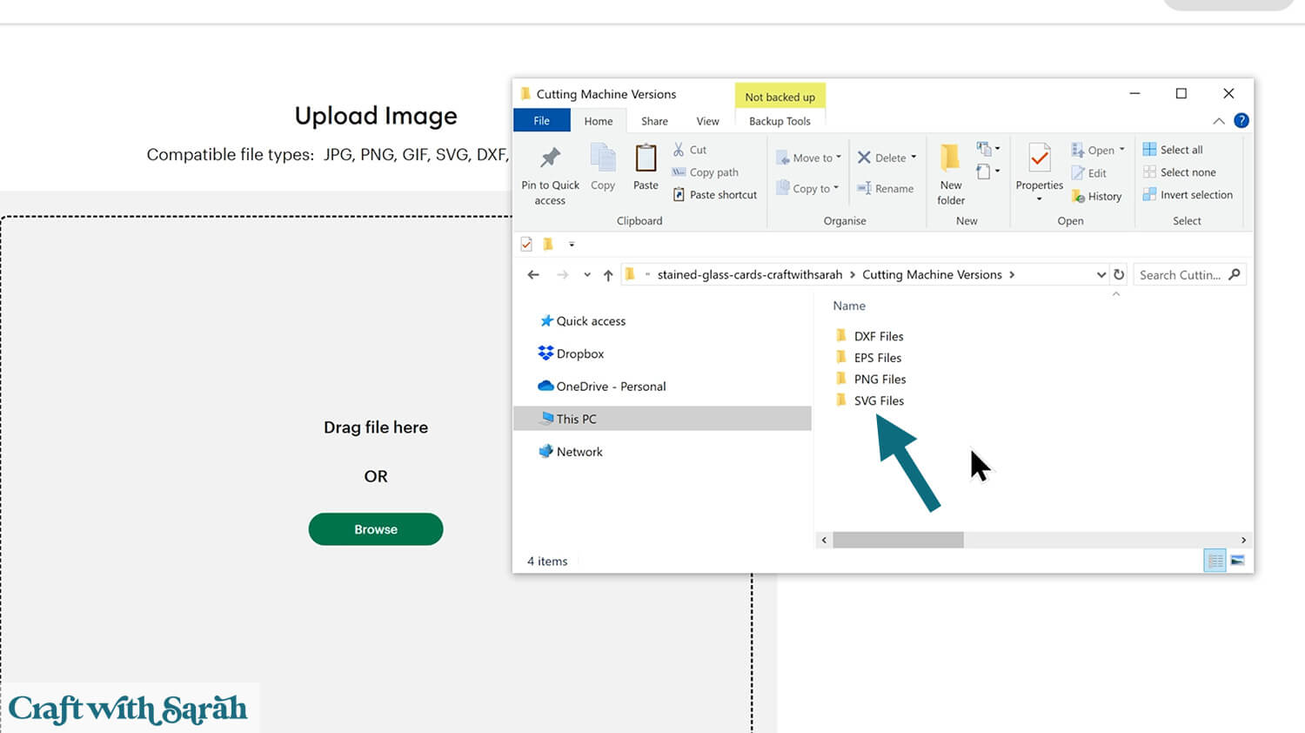Image resolution: width=1305 pixels, height=733 pixels.
Task: Click the New folder icon
Action: [950, 158]
